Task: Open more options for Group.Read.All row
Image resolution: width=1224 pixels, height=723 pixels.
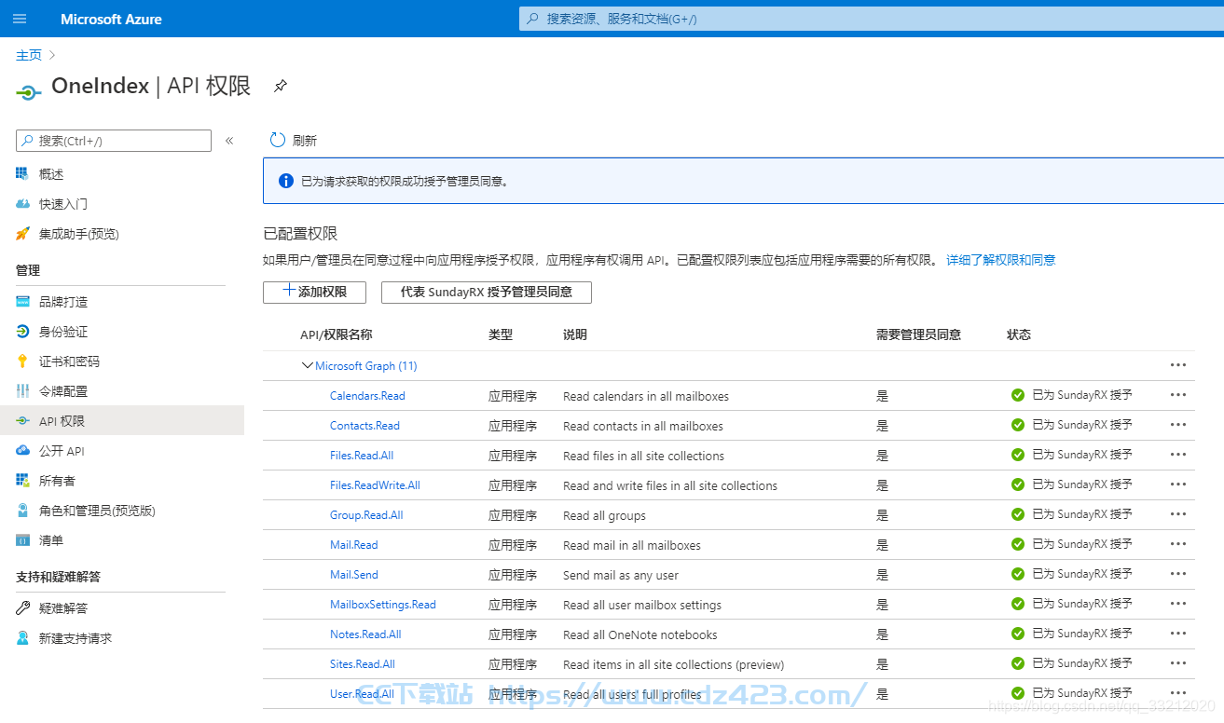Action: click(1178, 514)
